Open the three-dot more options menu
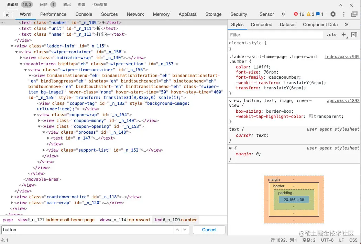The image size is (361, 244). click(343, 14)
